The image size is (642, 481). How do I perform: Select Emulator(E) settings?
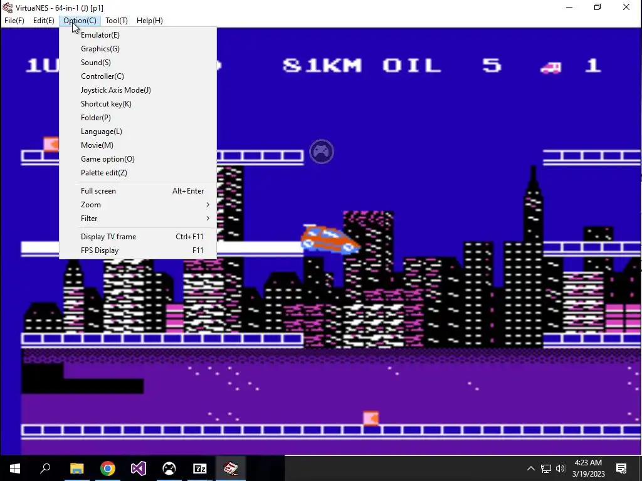[x=138, y=35]
